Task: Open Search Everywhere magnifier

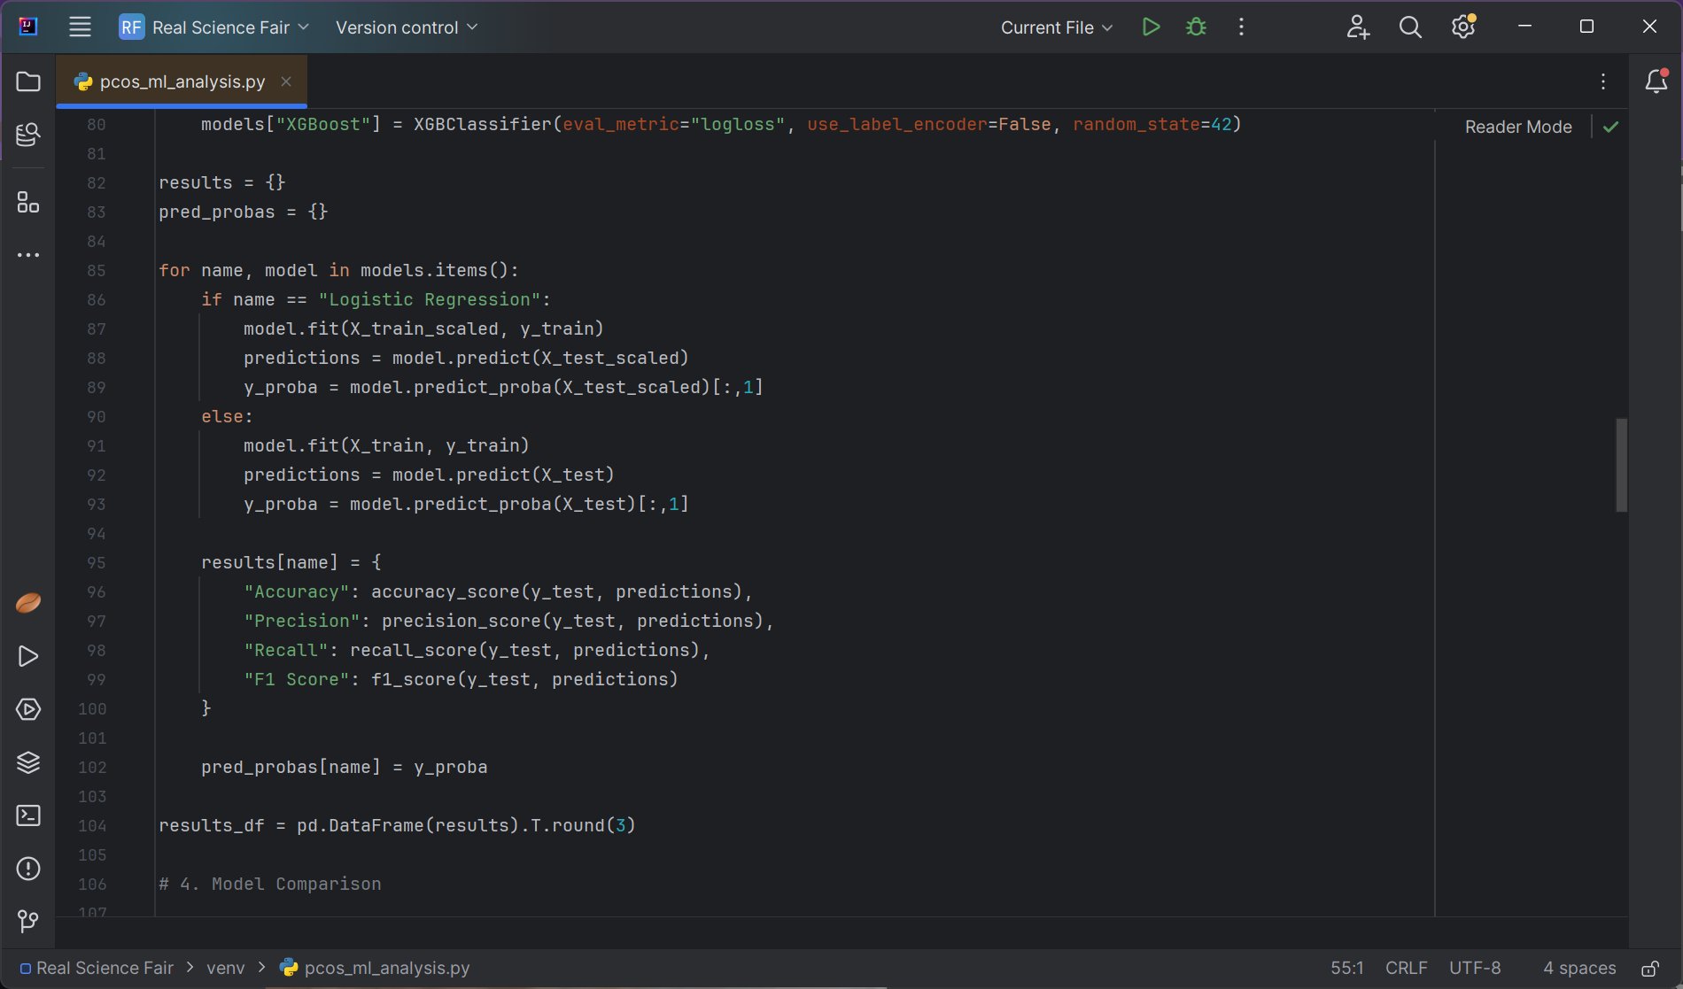Action: click(1409, 27)
